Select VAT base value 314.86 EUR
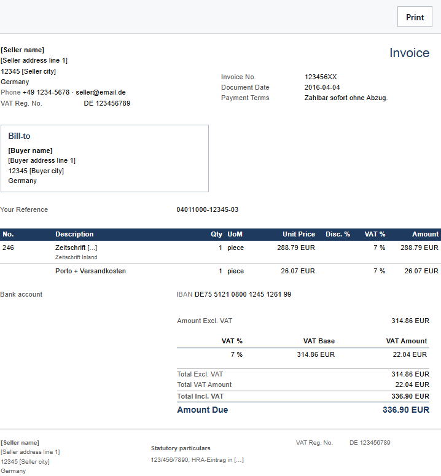 click(316, 354)
